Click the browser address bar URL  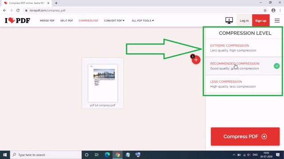point(47,11)
